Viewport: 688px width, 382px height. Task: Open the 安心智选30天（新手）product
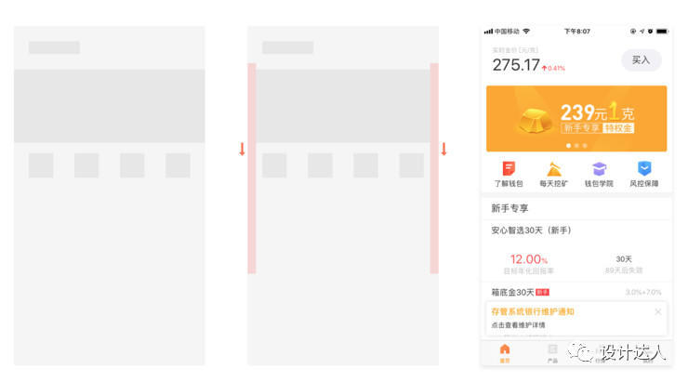pos(531,231)
